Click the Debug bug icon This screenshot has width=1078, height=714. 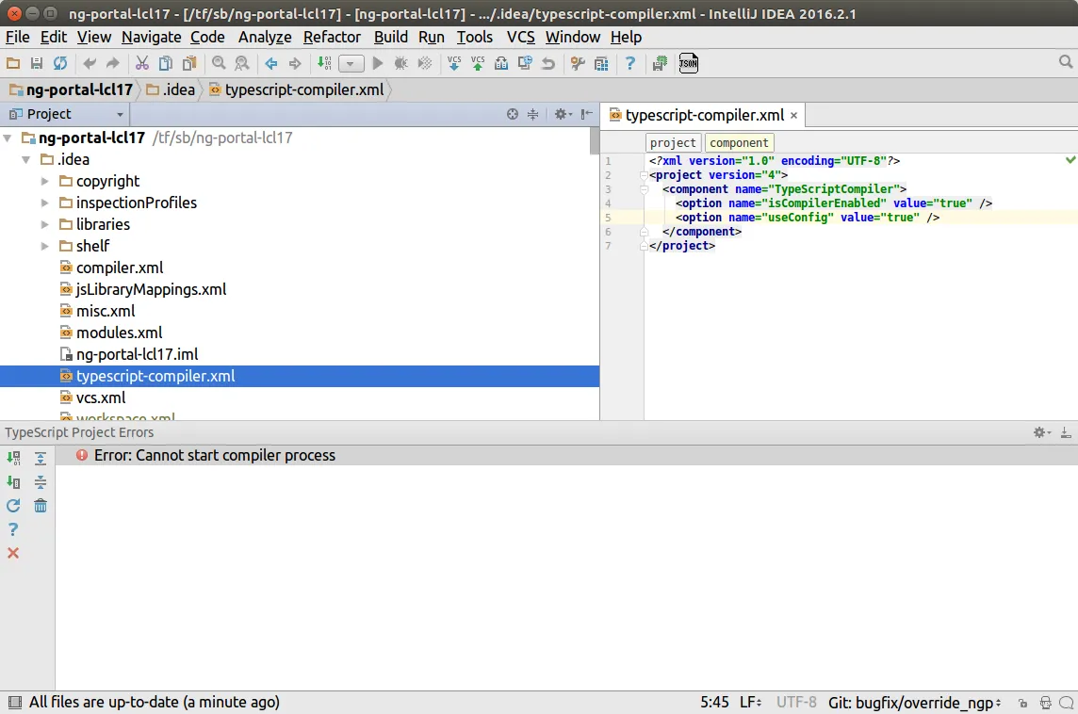[x=401, y=63]
